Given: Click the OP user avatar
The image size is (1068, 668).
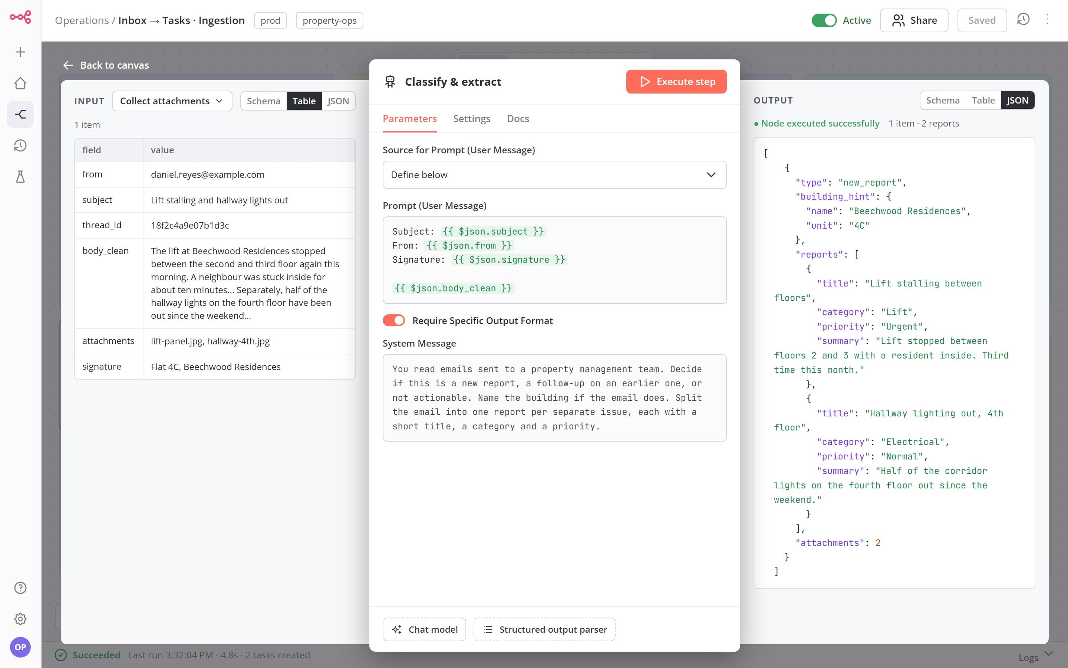Looking at the screenshot, I should pyautogui.click(x=20, y=647).
